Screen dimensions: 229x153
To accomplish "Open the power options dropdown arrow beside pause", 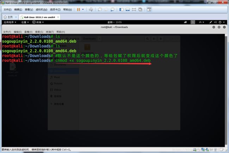I will 83,9.
